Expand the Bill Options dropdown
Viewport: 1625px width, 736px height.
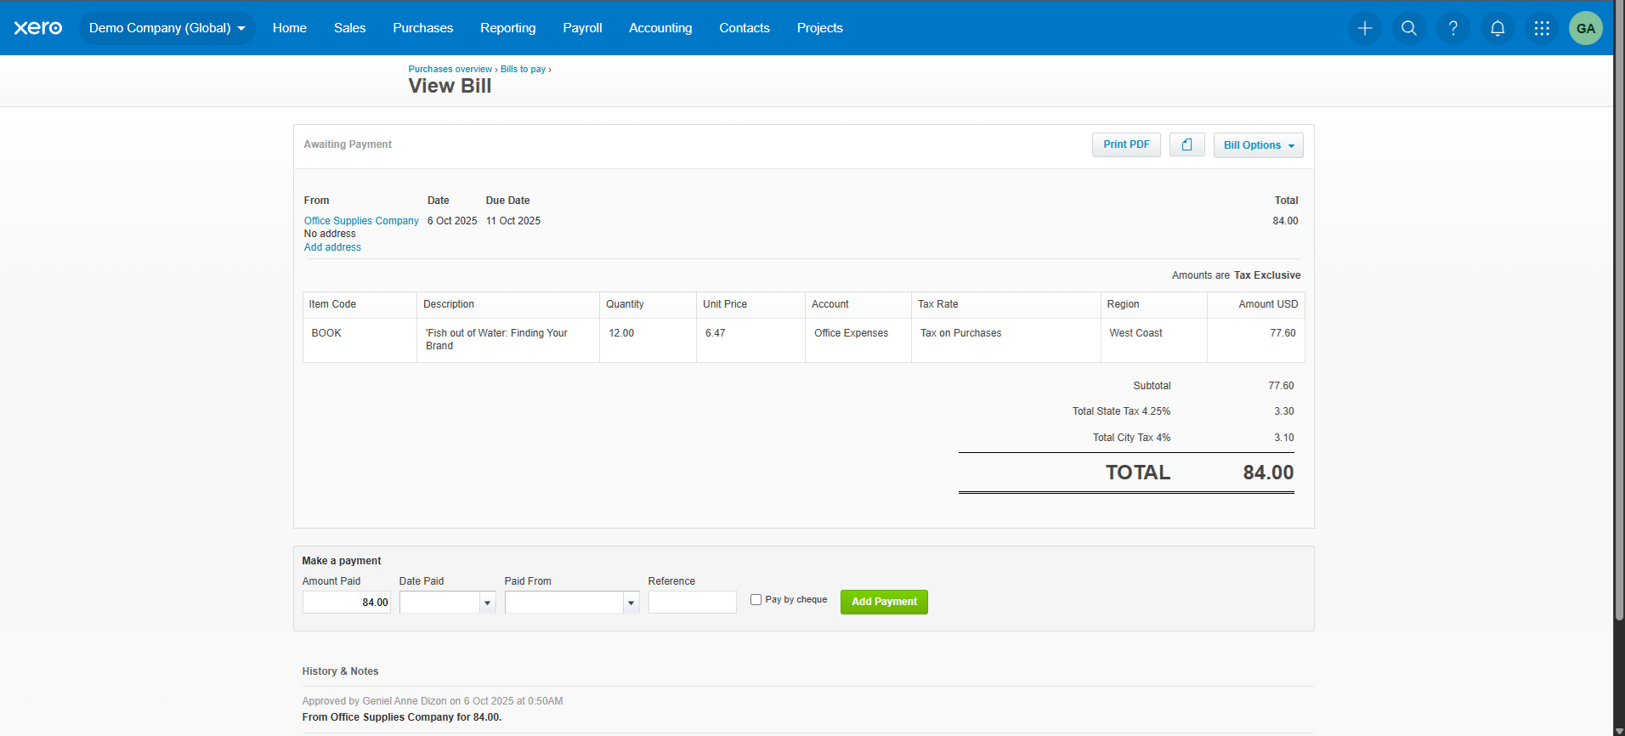(1258, 145)
